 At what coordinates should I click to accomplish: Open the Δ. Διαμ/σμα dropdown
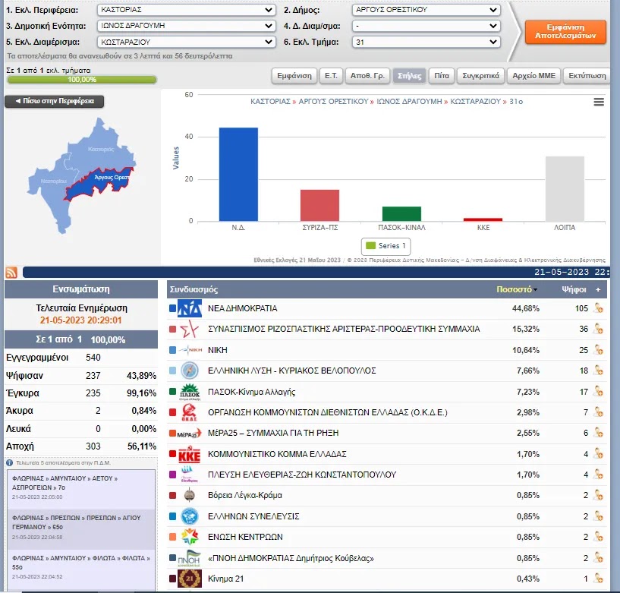click(426, 26)
